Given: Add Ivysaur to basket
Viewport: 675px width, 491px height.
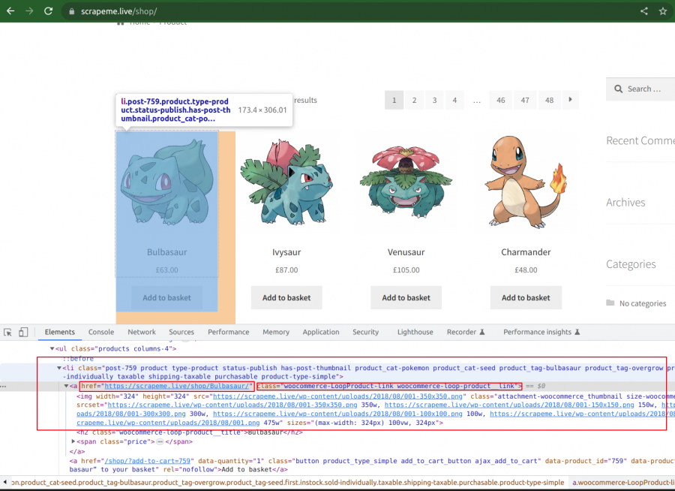Looking at the screenshot, I should tap(286, 297).
